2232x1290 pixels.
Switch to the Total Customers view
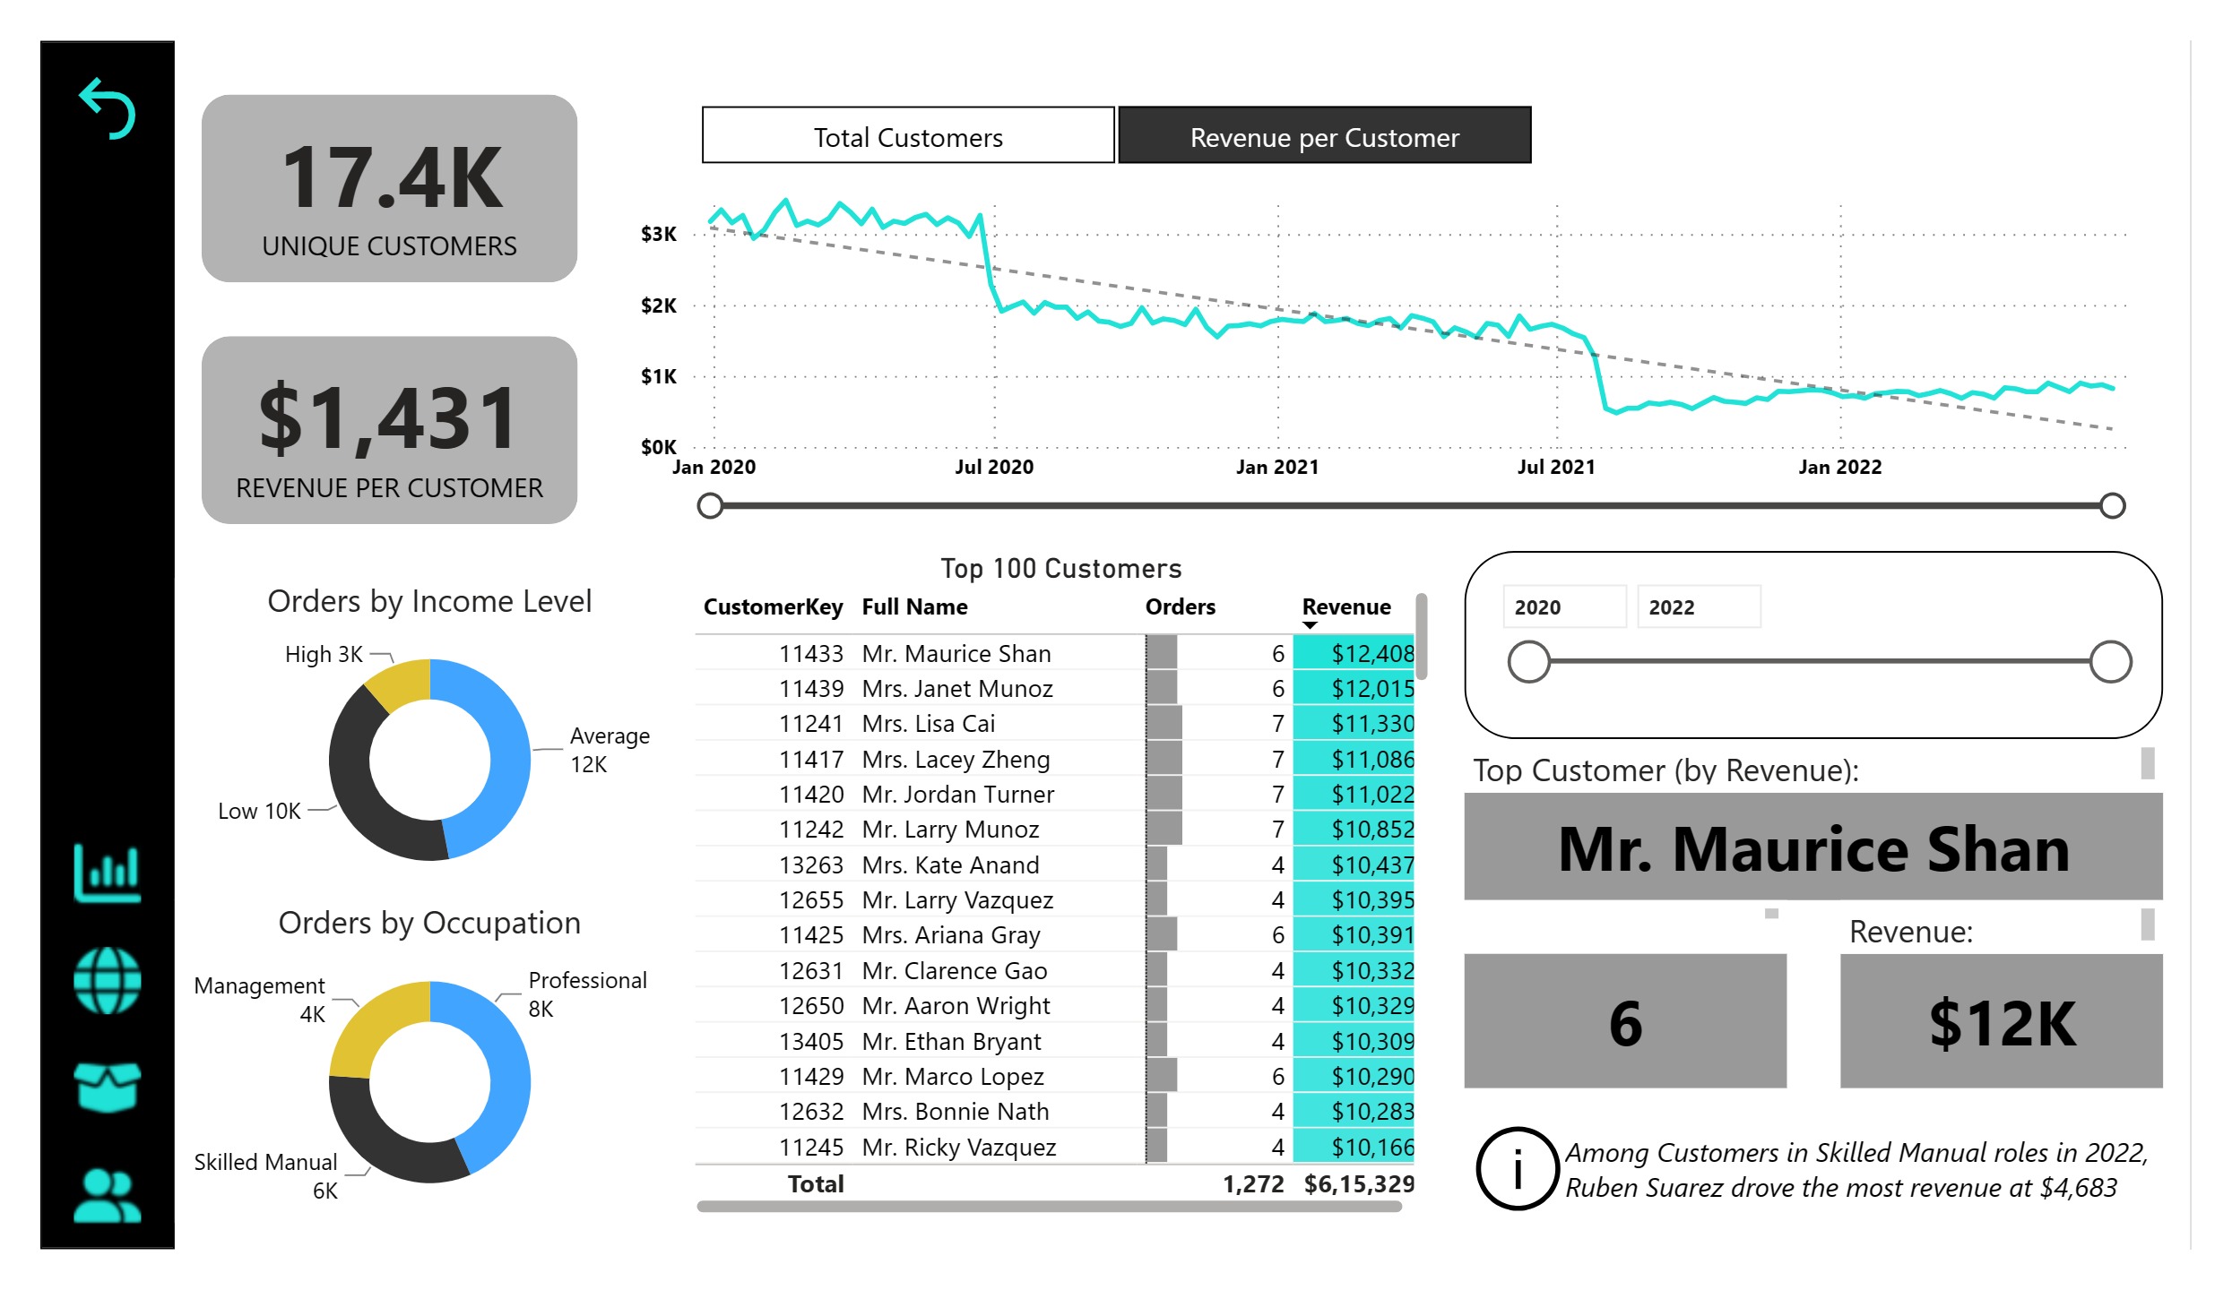(x=907, y=136)
